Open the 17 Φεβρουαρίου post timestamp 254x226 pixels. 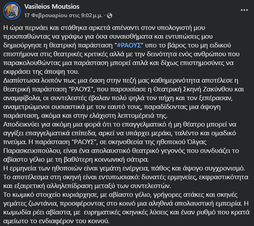point(63,15)
